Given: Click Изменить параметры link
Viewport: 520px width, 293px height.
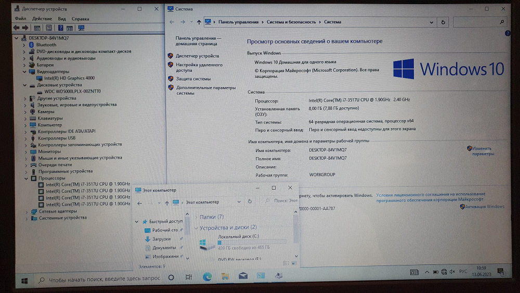Looking at the screenshot, I should pos(483,151).
